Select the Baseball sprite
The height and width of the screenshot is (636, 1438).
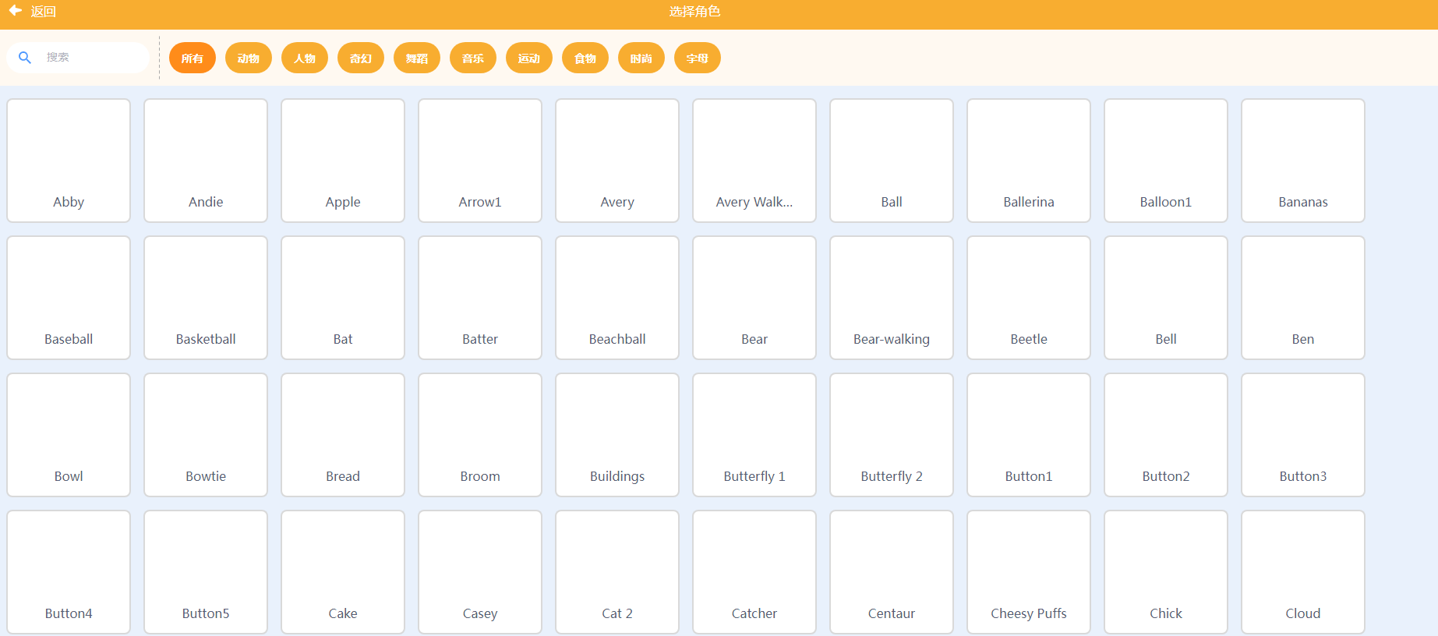click(x=69, y=298)
